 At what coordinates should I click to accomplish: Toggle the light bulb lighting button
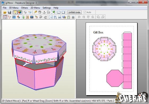coord(15,12)
